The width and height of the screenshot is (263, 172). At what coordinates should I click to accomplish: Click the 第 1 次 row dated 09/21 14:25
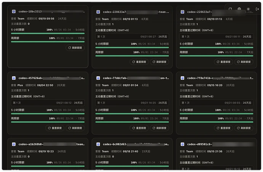[132, 103]
